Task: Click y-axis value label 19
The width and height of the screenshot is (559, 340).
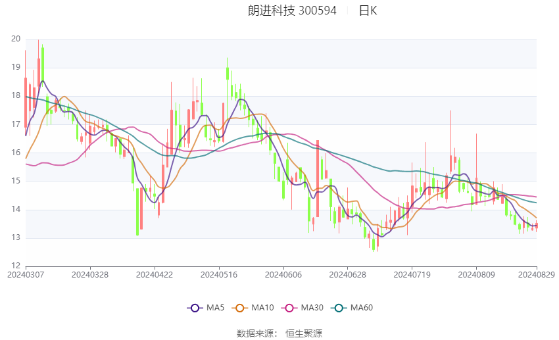Action: (16, 67)
